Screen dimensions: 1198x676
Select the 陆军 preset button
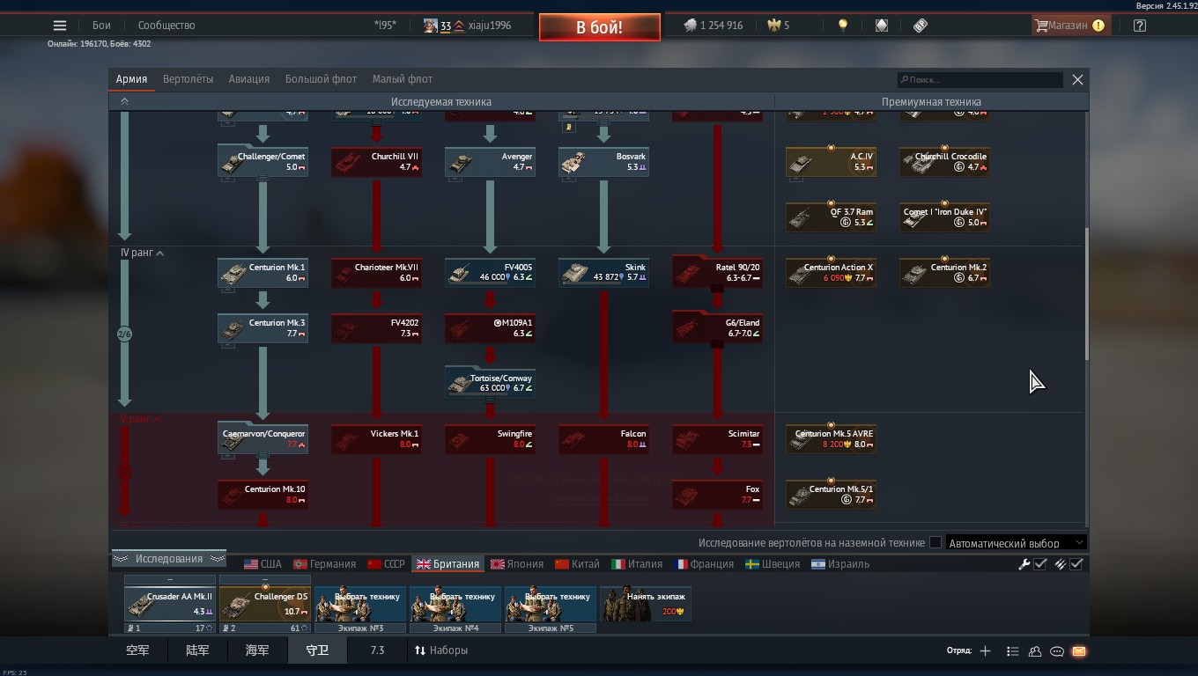(197, 650)
